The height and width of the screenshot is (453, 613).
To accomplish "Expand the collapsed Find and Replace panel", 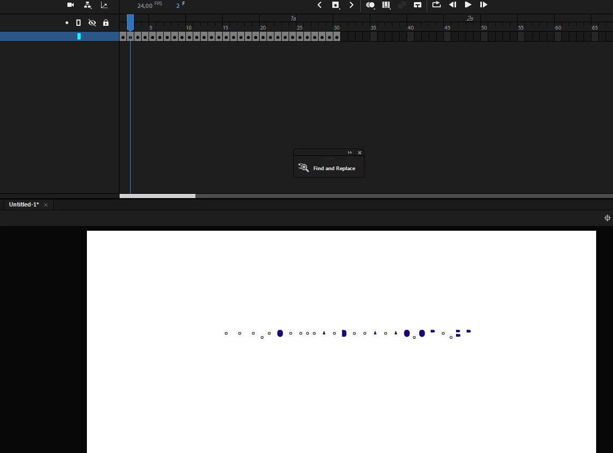I will [x=350, y=153].
